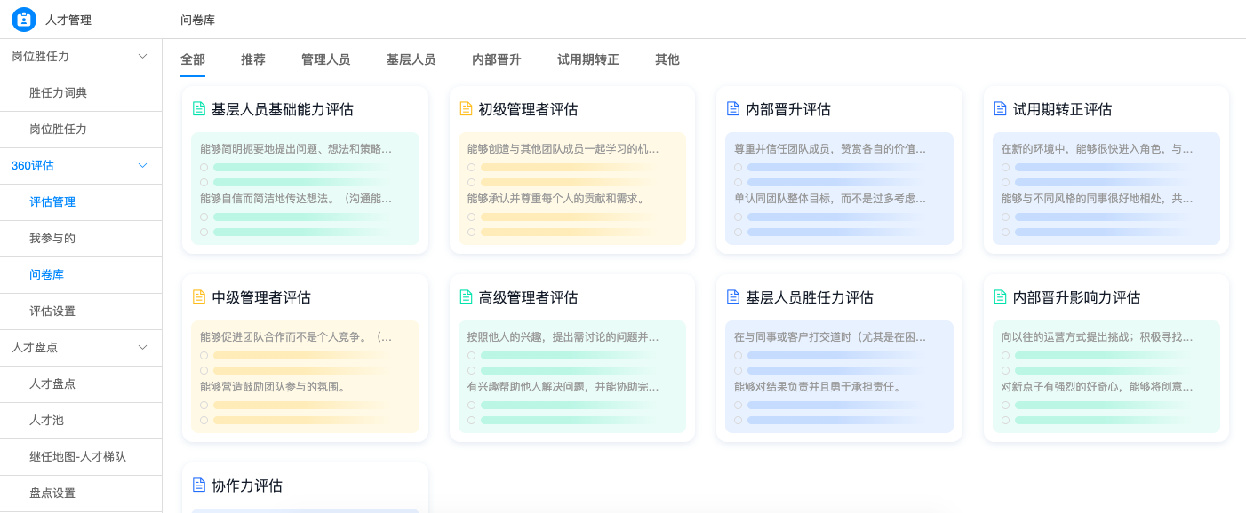Switch to the 推荐 tab
Image resolution: width=1246 pixels, height=513 pixels.
click(x=253, y=59)
